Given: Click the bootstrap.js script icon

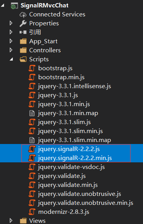Looking at the screenshot, I should point(32,68).
